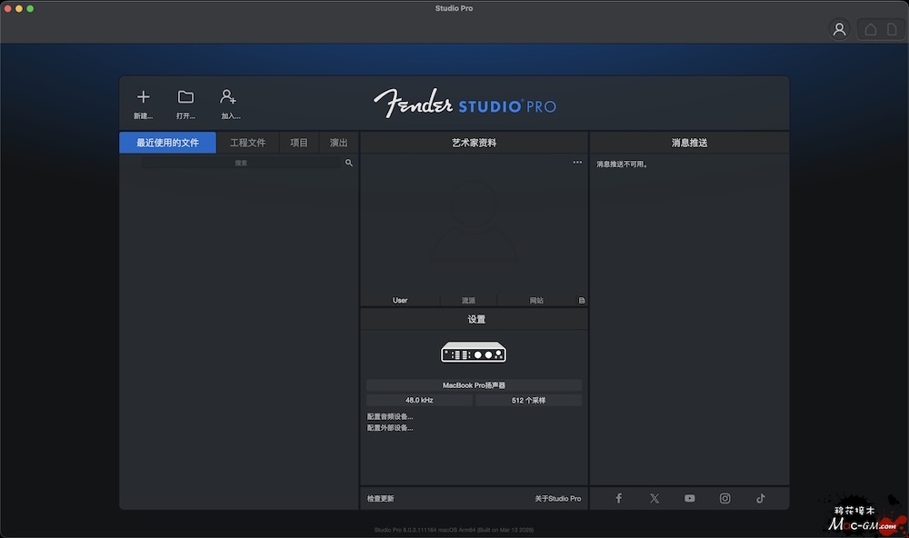Click the document icon next to home icon
The height and width of the screenshot is (538, 909).
892,29
